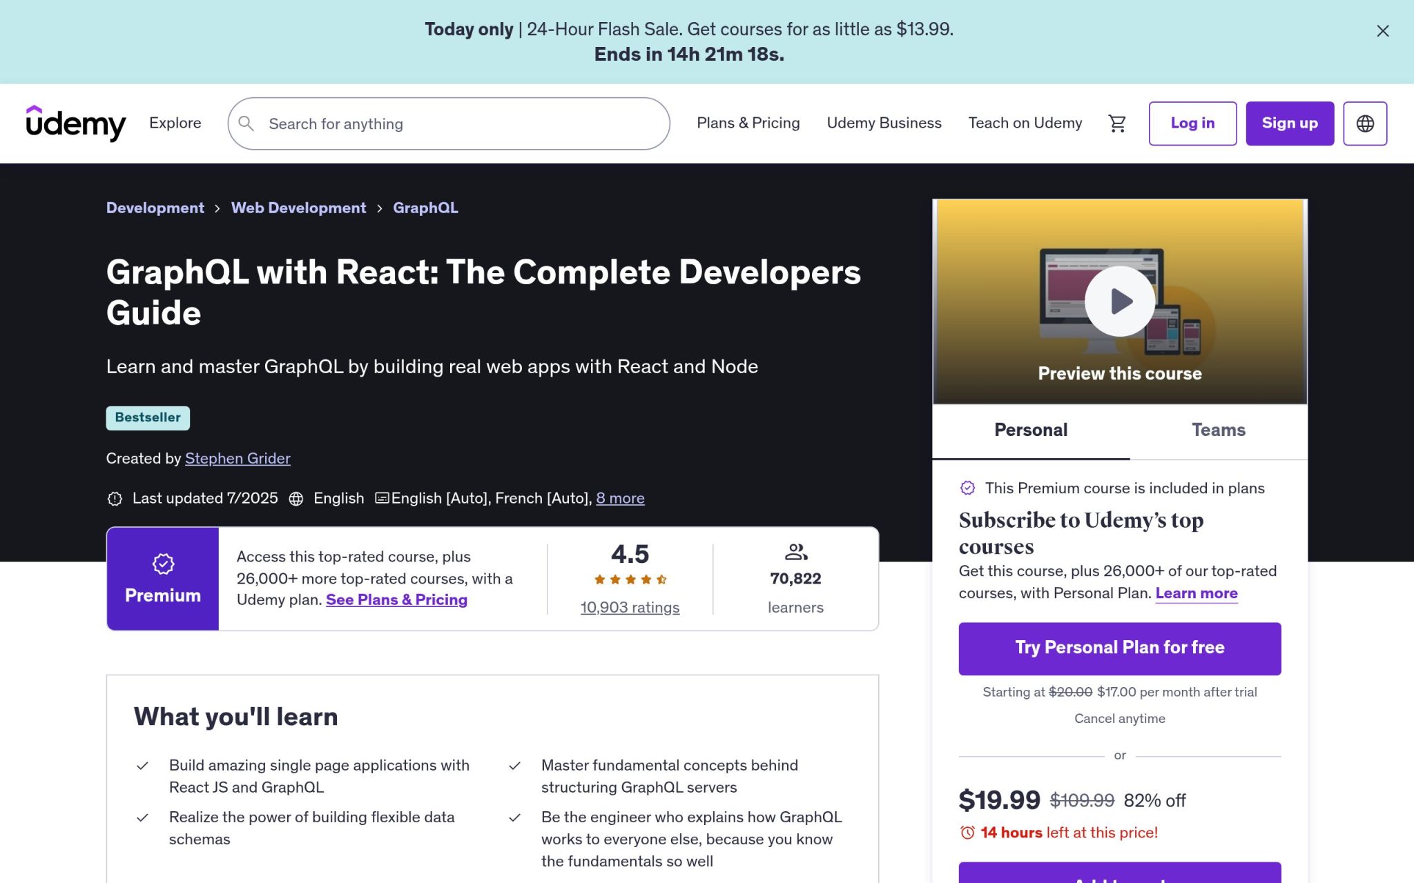Click the 4.5 rating number
The height and width of the screenshot is (883, 1414).
point(630,554)
